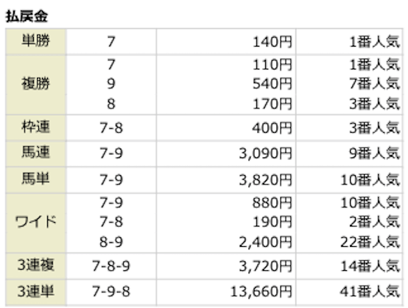Select the 単勝 row label

(x=34, y=41)
